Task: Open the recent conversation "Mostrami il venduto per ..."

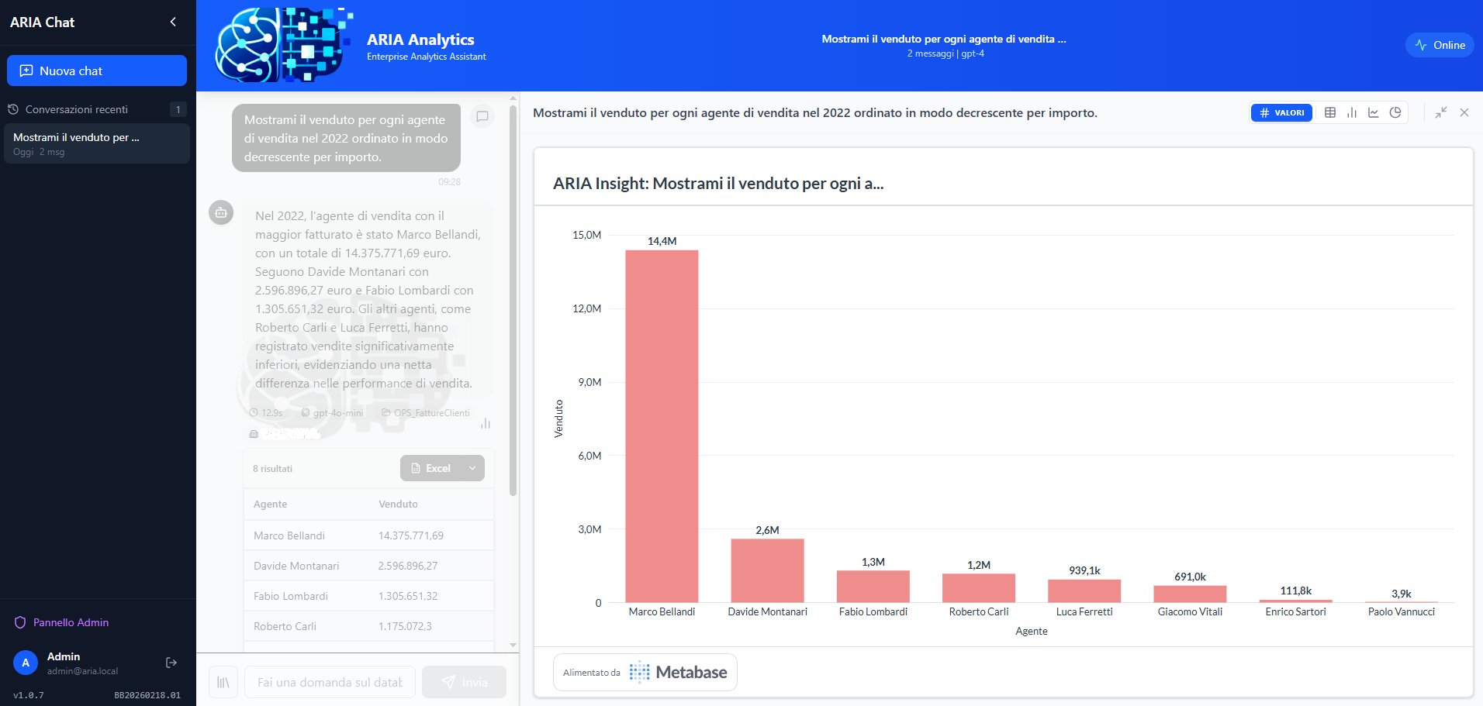Action: (97, 143)
